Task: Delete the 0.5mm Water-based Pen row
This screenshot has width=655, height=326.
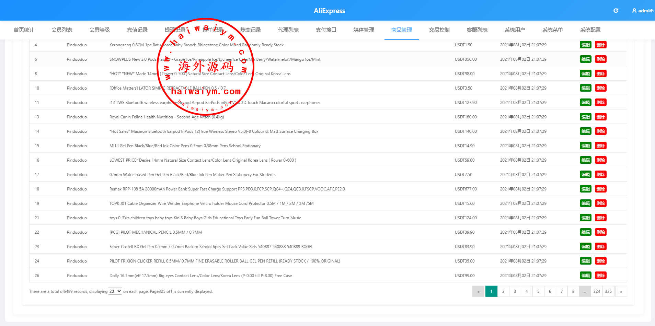Action: pos(601,175)
